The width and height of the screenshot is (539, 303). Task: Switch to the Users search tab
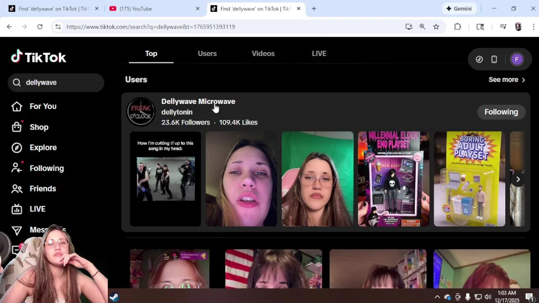[207, 53]
